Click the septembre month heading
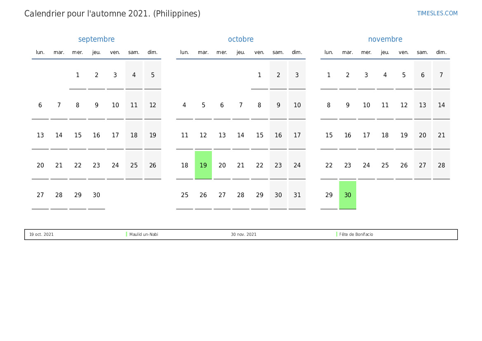This screenshot has width=482, height=341. coord(96,39)
